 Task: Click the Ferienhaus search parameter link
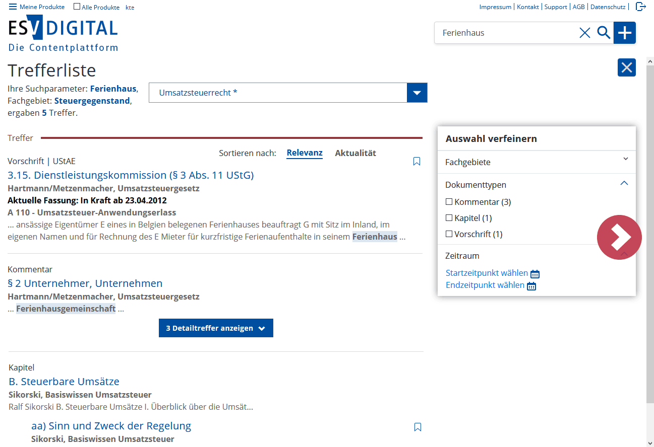(113, 89)
